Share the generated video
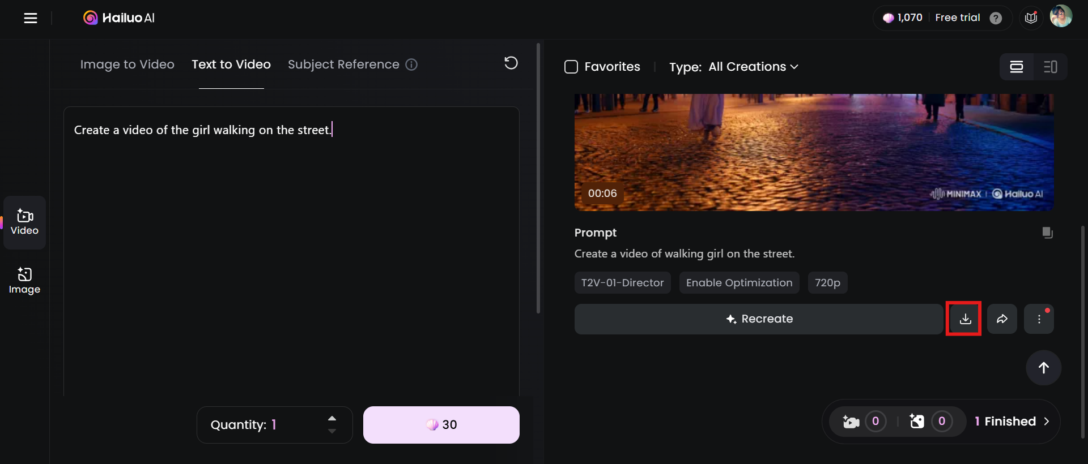Viewport: 1088px width, 464px height. pyautogui.click(x=1002, y=319)
